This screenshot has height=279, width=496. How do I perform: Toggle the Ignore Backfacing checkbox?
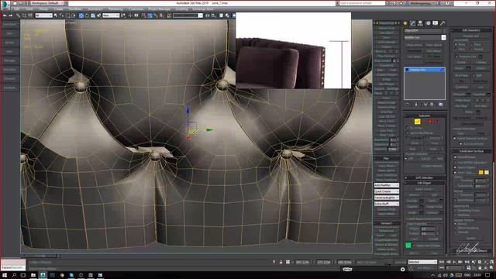point(408,133)
